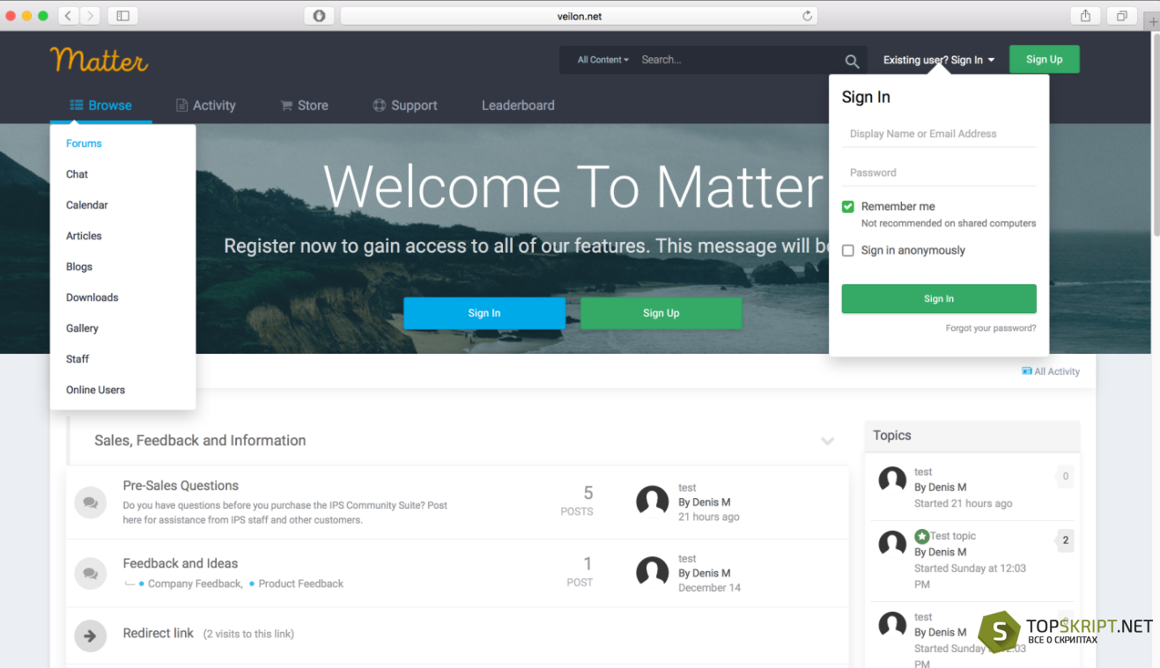Click the Forgot your password? link
1160x668 pixels.
click(991, 328)
